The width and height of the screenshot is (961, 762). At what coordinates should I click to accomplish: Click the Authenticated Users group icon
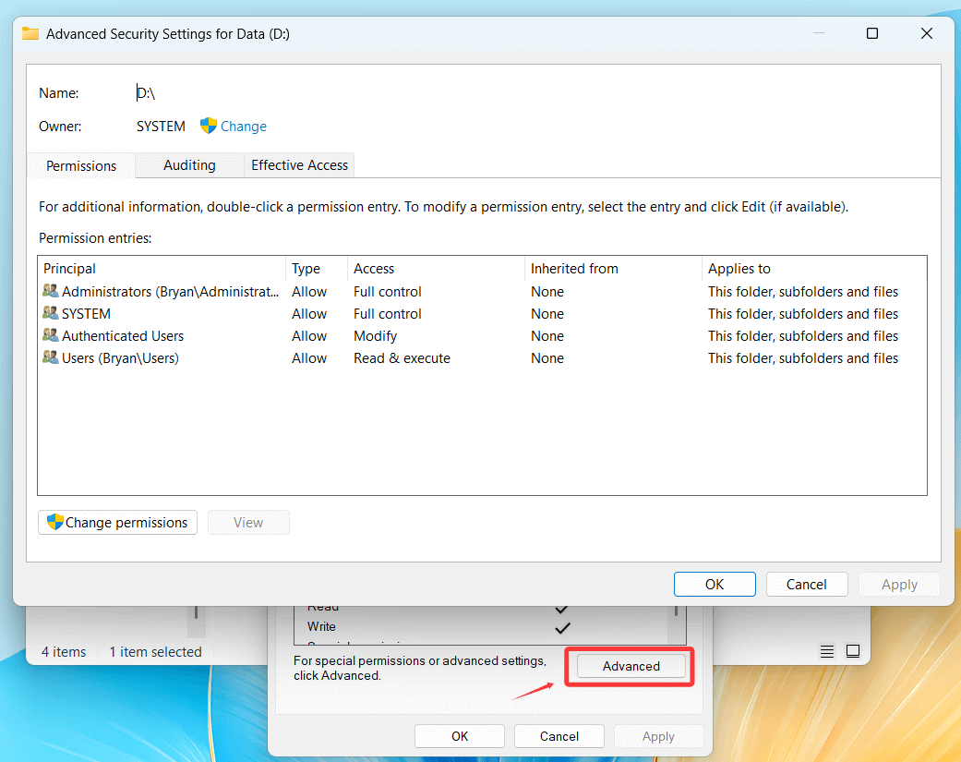[x=51, y=336]
